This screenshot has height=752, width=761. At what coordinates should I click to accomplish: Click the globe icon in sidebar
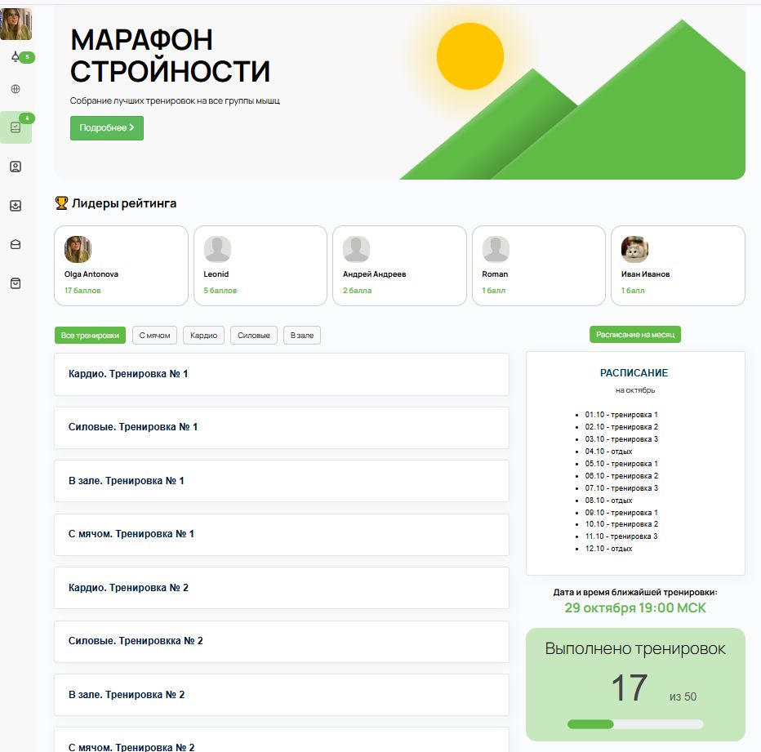click(x=16, y=89)
